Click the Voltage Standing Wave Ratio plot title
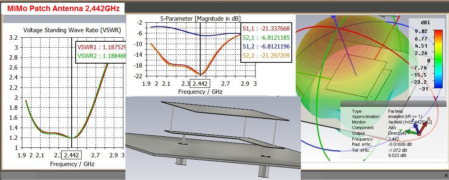The image size is (449, 180). coord(72,30)
